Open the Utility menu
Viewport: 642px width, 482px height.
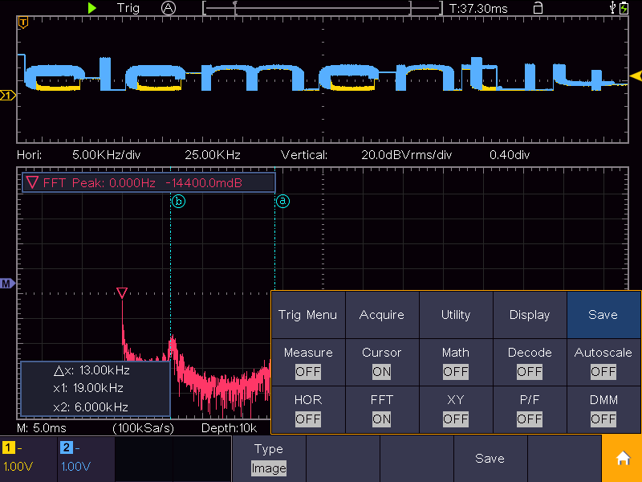pos(456,315)
